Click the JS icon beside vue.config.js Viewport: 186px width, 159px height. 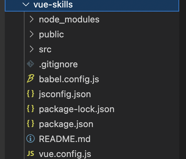pyautogui.click(x=30, y=154)
